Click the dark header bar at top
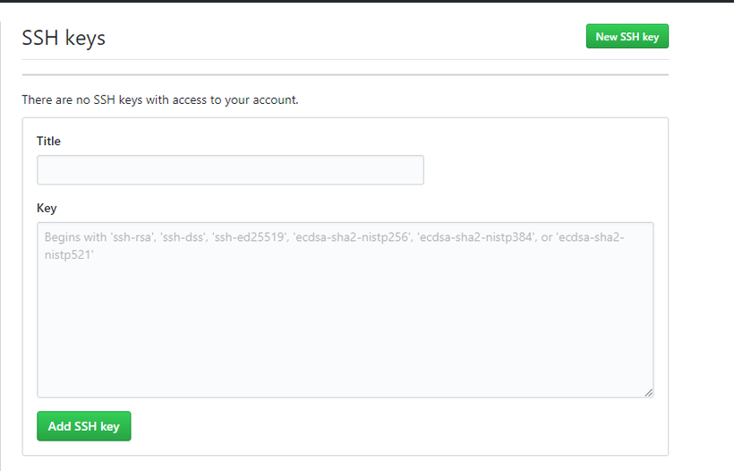The height and width of the screenshot is (471, 734). tap(367, 2)
